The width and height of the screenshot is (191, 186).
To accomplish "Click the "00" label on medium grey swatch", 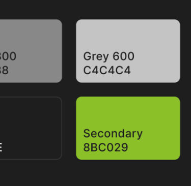I will click(8, 56).
